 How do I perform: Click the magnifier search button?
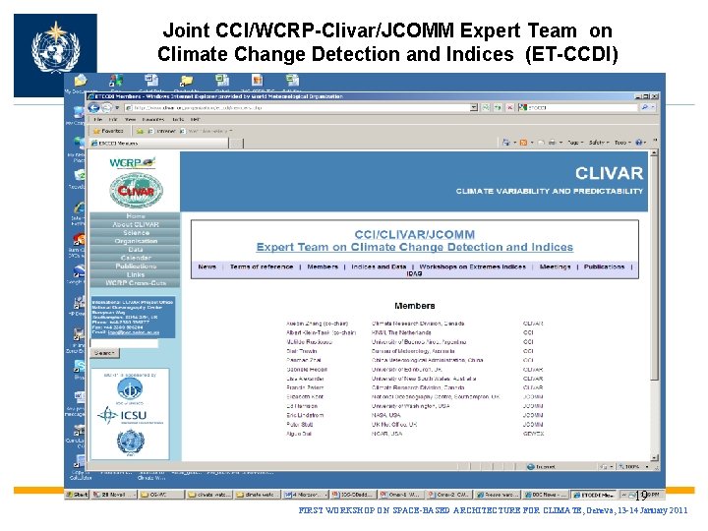pyautogui.click(x=645, y=107)
